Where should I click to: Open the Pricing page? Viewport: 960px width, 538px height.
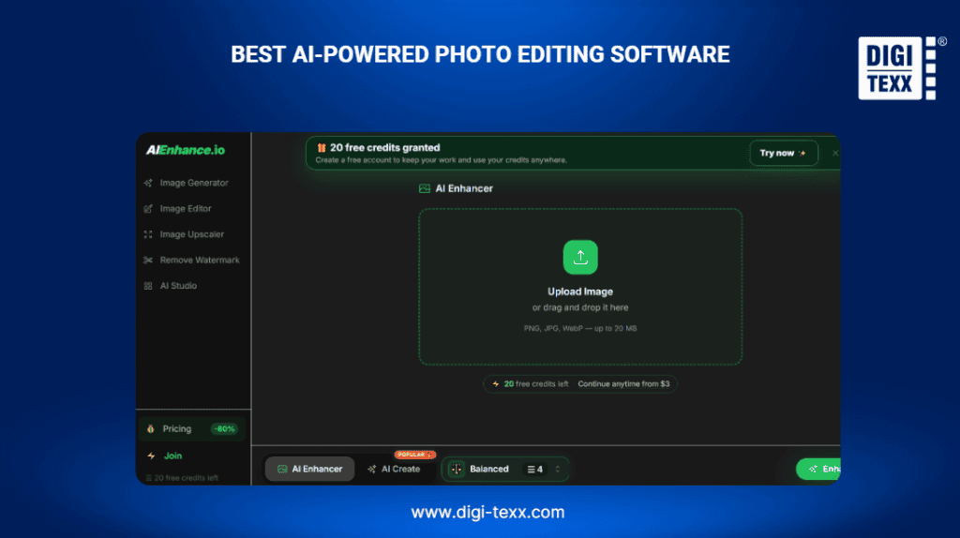pos(192,429)
